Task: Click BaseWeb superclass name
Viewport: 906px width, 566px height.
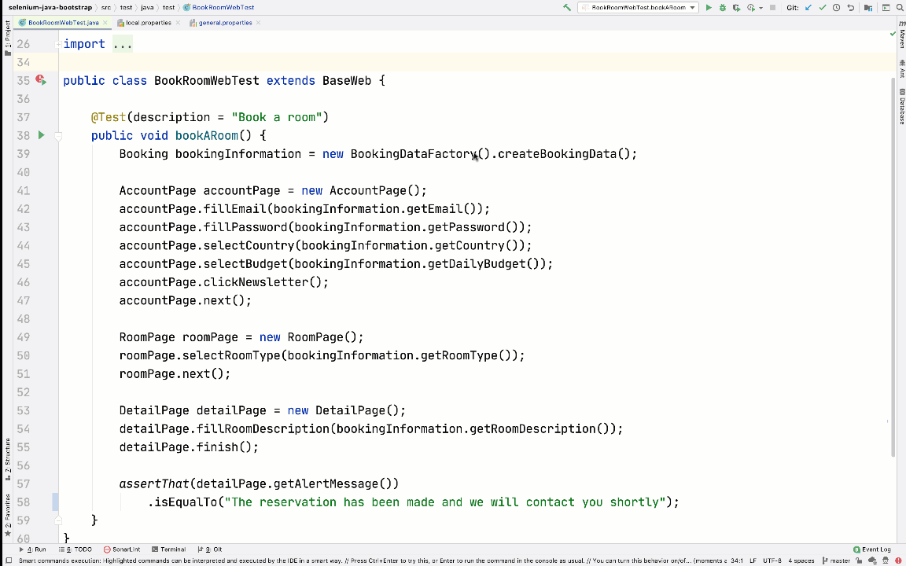Action: click(x=347, y=80)
